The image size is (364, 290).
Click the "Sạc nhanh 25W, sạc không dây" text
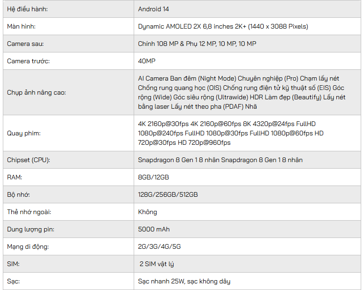(184, 281)
